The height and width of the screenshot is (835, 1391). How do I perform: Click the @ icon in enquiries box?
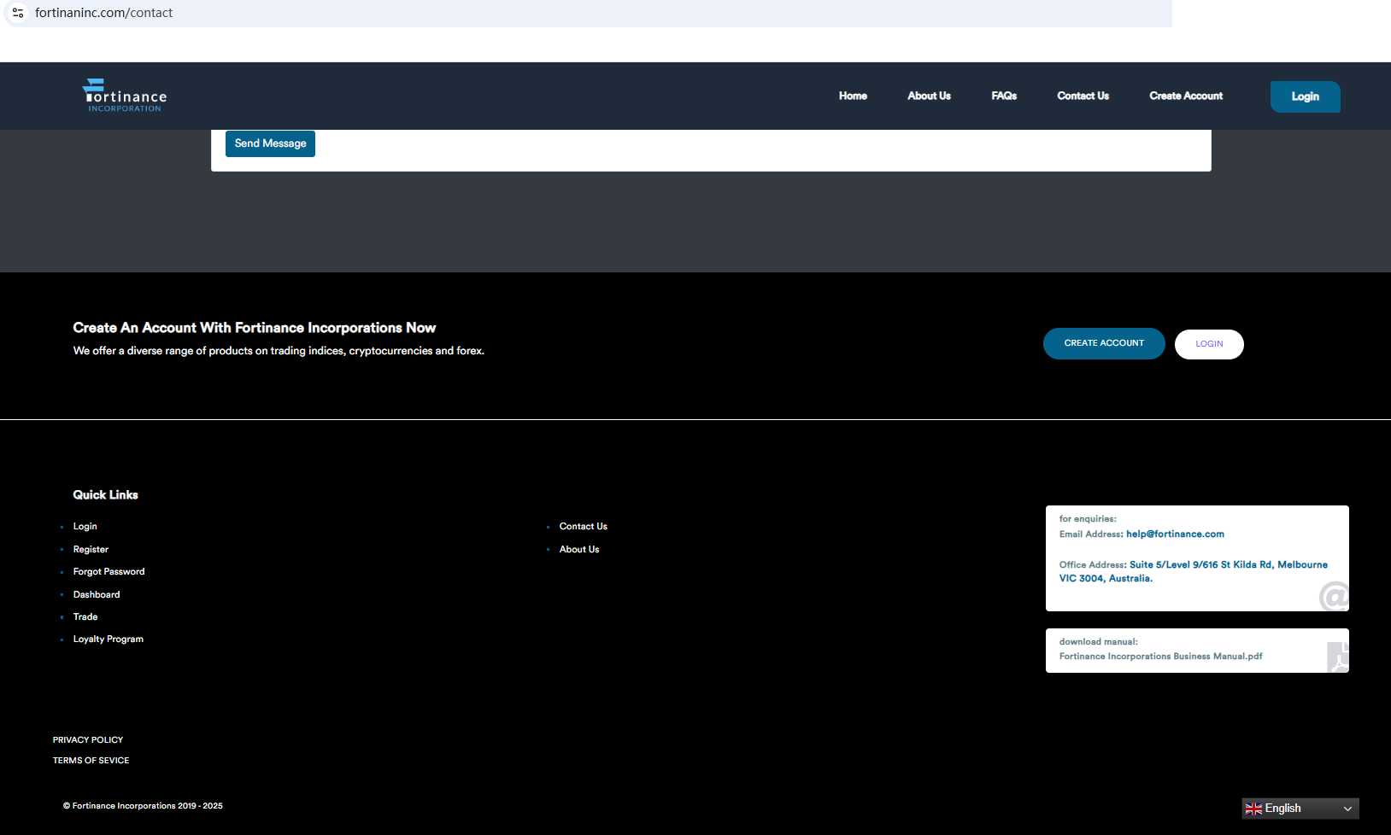(1333, 595)
